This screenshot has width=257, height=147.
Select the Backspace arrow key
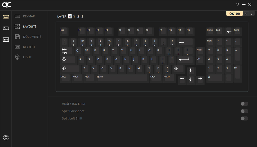coord(186,43)
